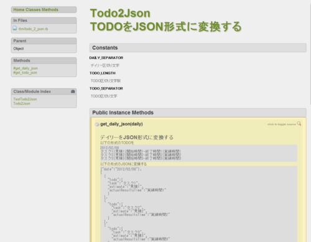Select Object in the Parent section
The width and height of the screenshot is (311, 242).
(x=19, y=49)
